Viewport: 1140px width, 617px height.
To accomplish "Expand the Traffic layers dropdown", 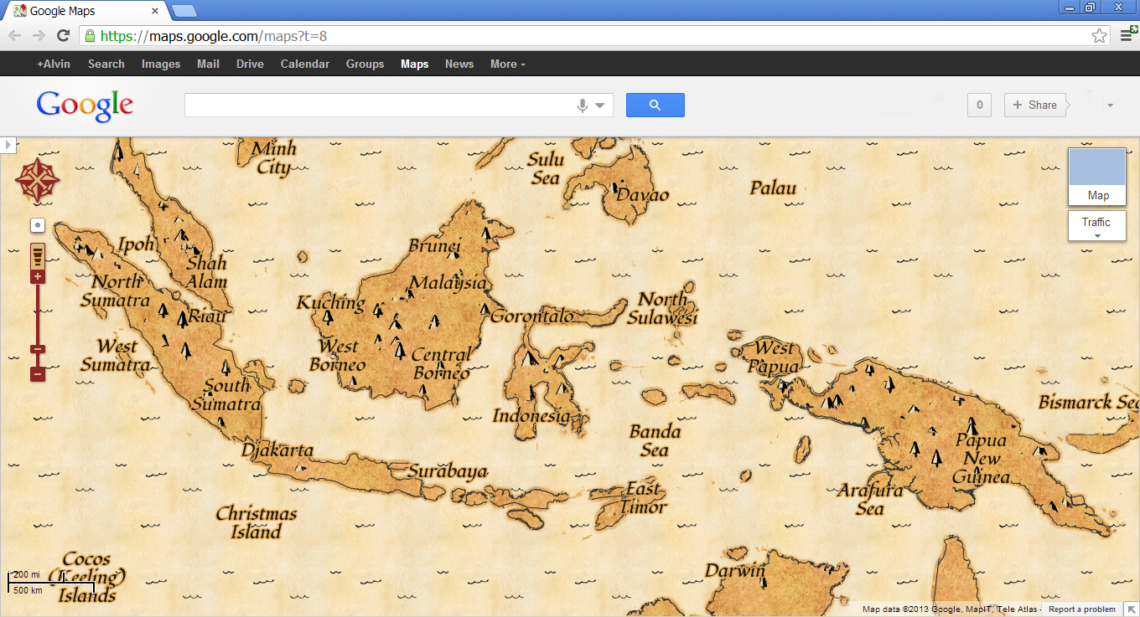I will pyautogui.click(x=1097, y=226).
